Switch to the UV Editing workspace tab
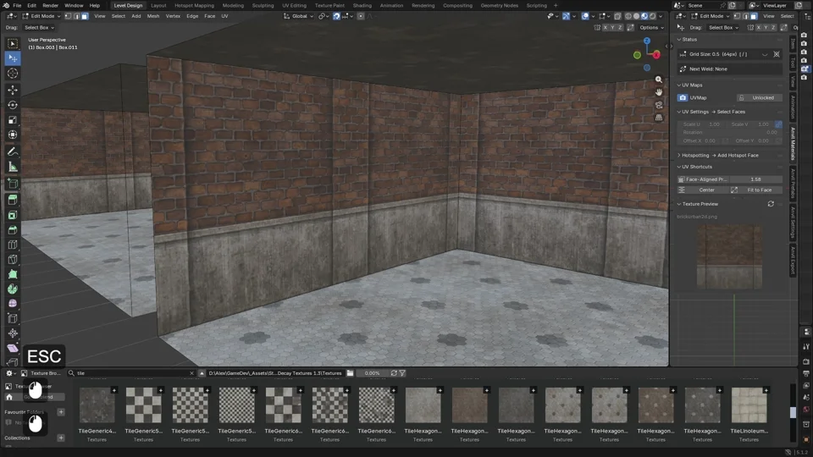This screenshot has width=813, height=457. coord(294,5)
